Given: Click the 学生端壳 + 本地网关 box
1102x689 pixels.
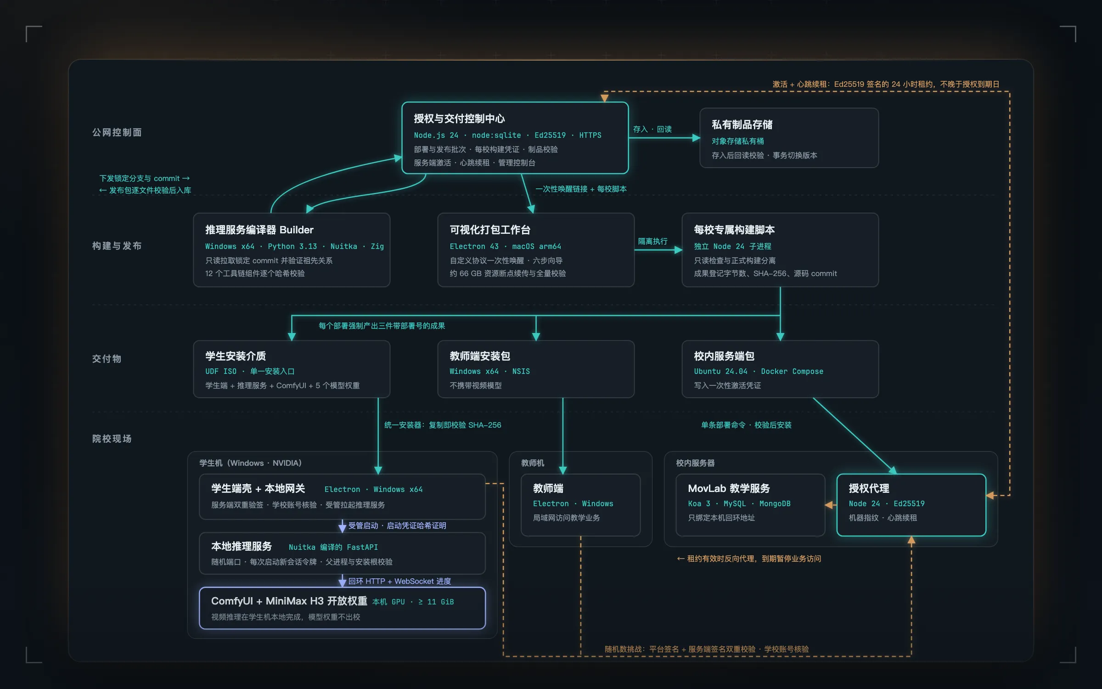Looking at the screenshot, I should [342, 497].
